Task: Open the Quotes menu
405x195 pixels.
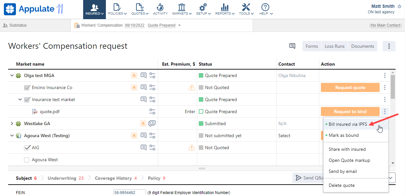Action: pos(140,9)
